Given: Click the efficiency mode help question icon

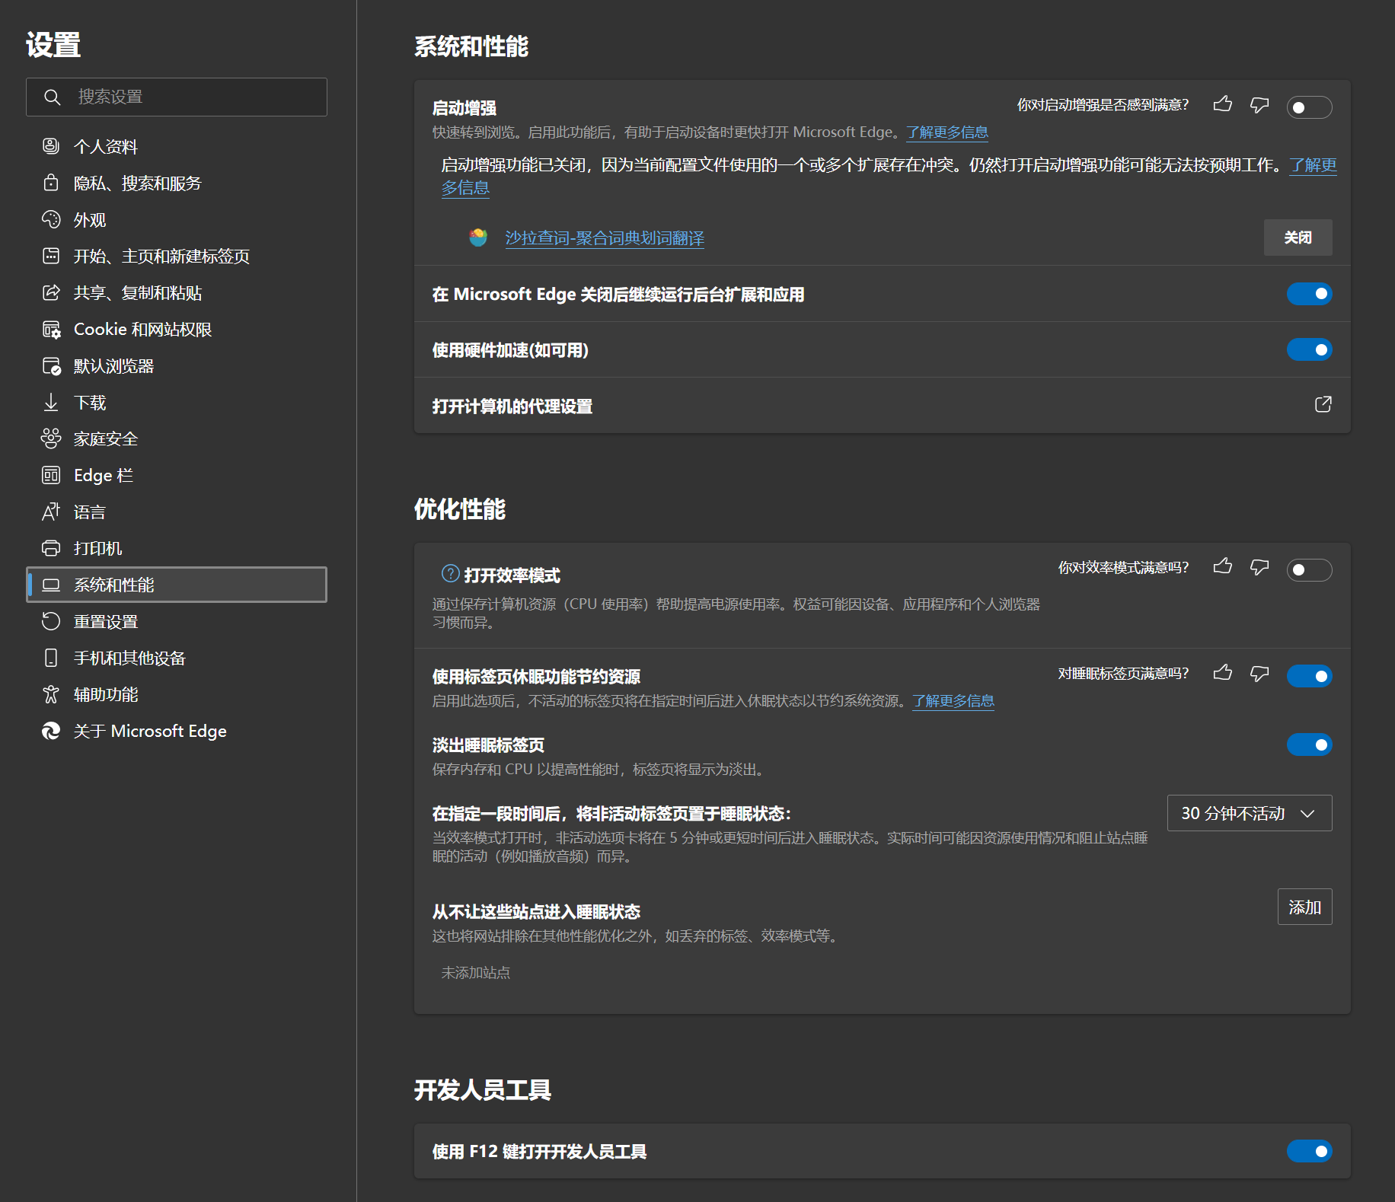Looking at the screenshot, I should coord(450,573).
